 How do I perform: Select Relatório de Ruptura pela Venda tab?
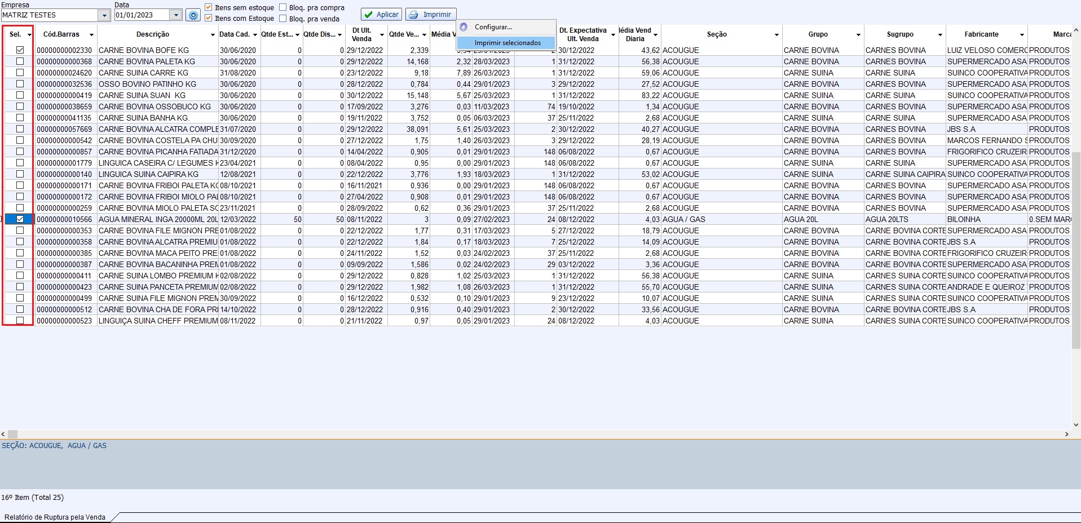[x=55, y=517]
